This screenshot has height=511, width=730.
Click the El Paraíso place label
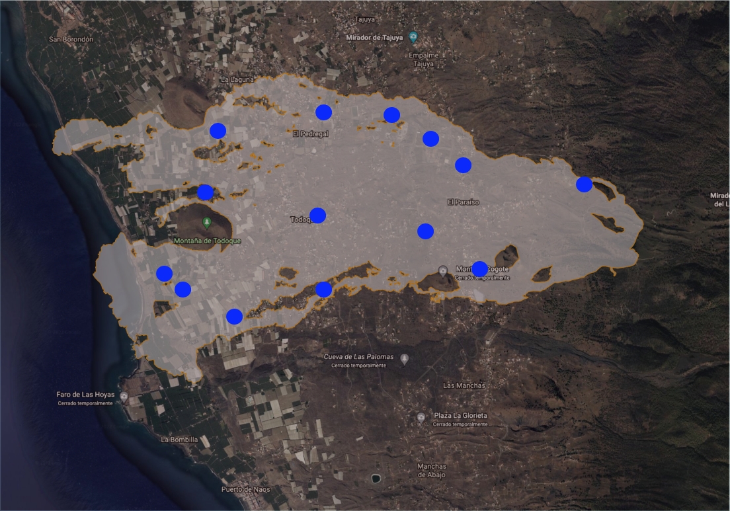[x=463, y=202]
